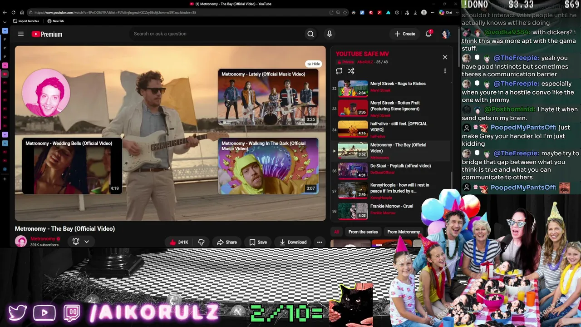Play Meryl Streek - Rotten Fruit from playlist
The image size is (581, 327).
pos(390,109)
